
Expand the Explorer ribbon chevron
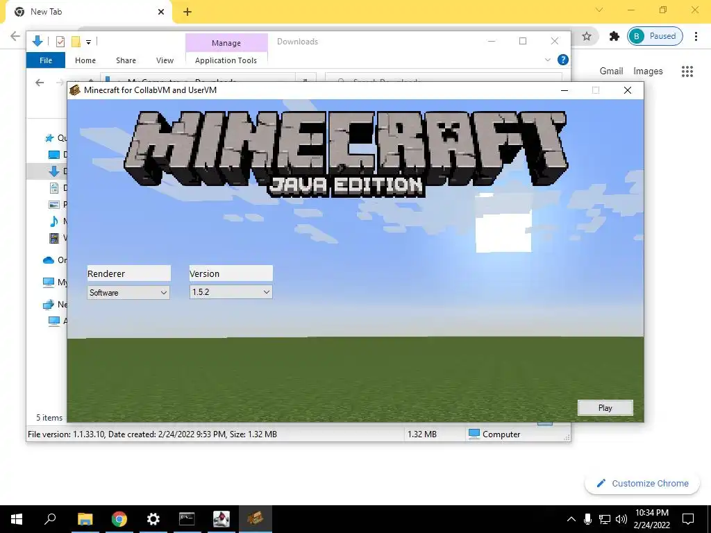[x=548, y=60]
